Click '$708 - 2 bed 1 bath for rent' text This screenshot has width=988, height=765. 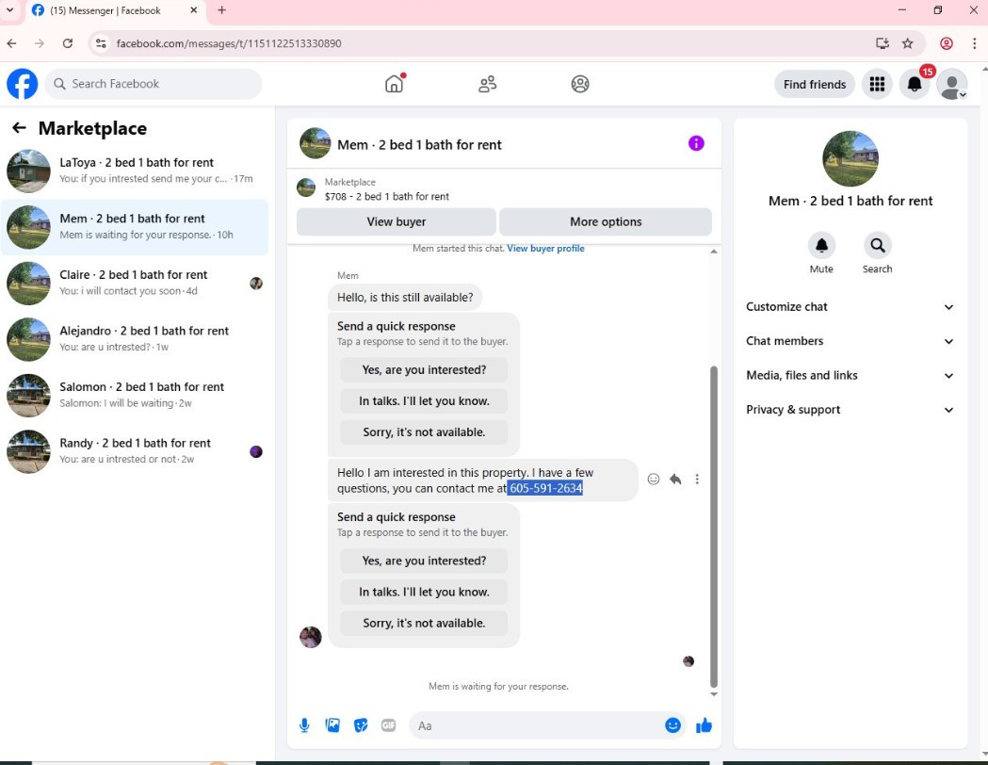[x=387, y=197]
